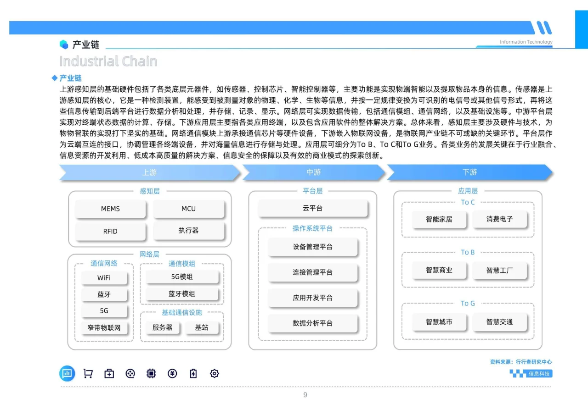Click the gear settings icon
588x415 pixels.
(x=214, y=374)
